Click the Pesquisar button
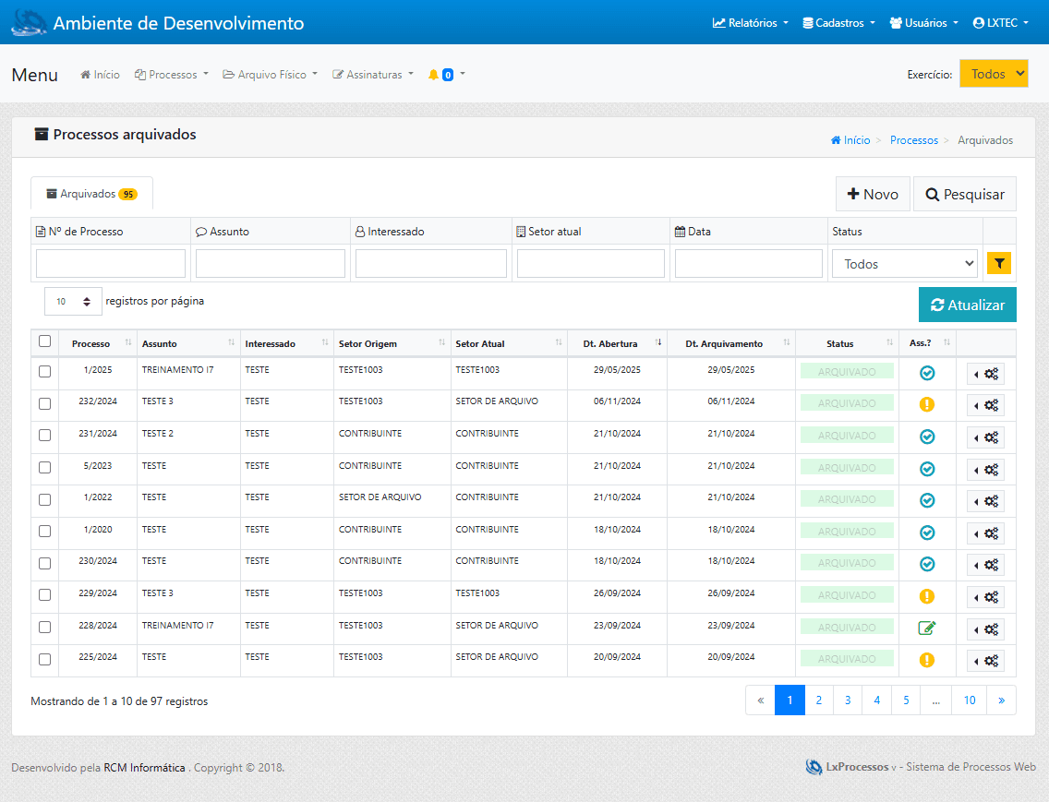Viewport: 1049px width, 802px height. coord(964,195)
